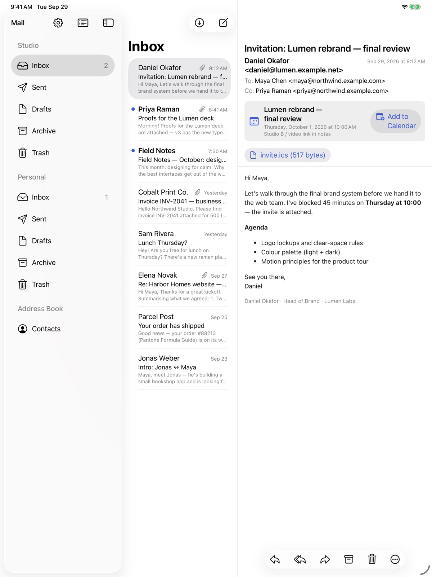This screenshot has width=432, height=577.
Task: Click Personal Inbox unread count 1
Action: click(106, 197)
